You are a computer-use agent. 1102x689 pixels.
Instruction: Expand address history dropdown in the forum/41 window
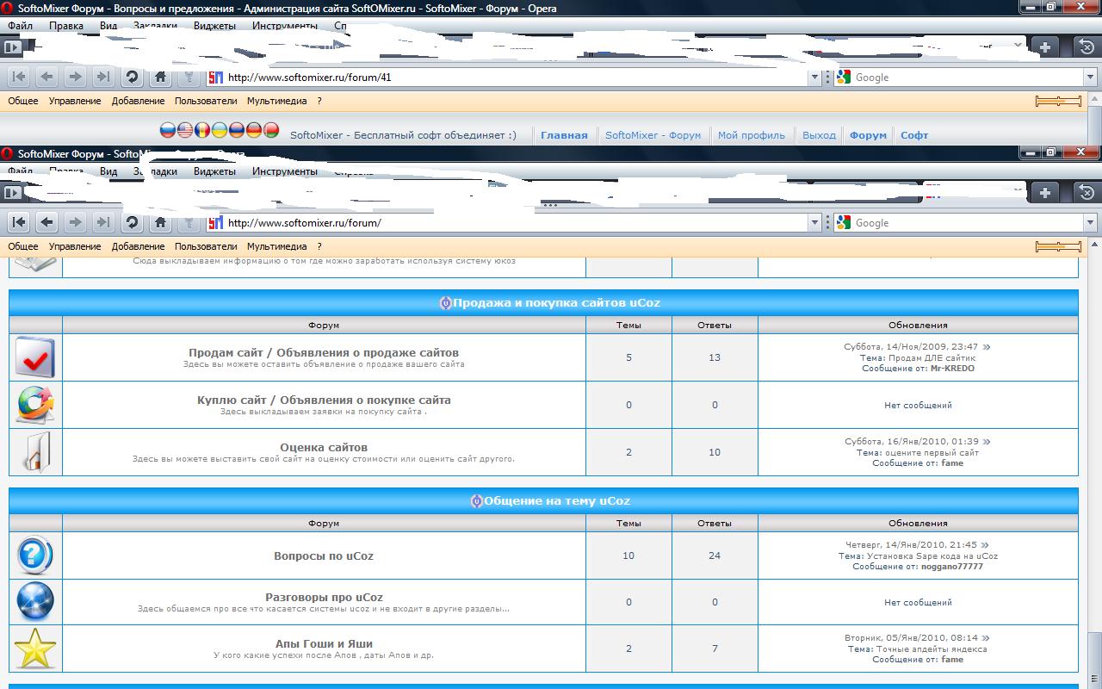[814, 78]
